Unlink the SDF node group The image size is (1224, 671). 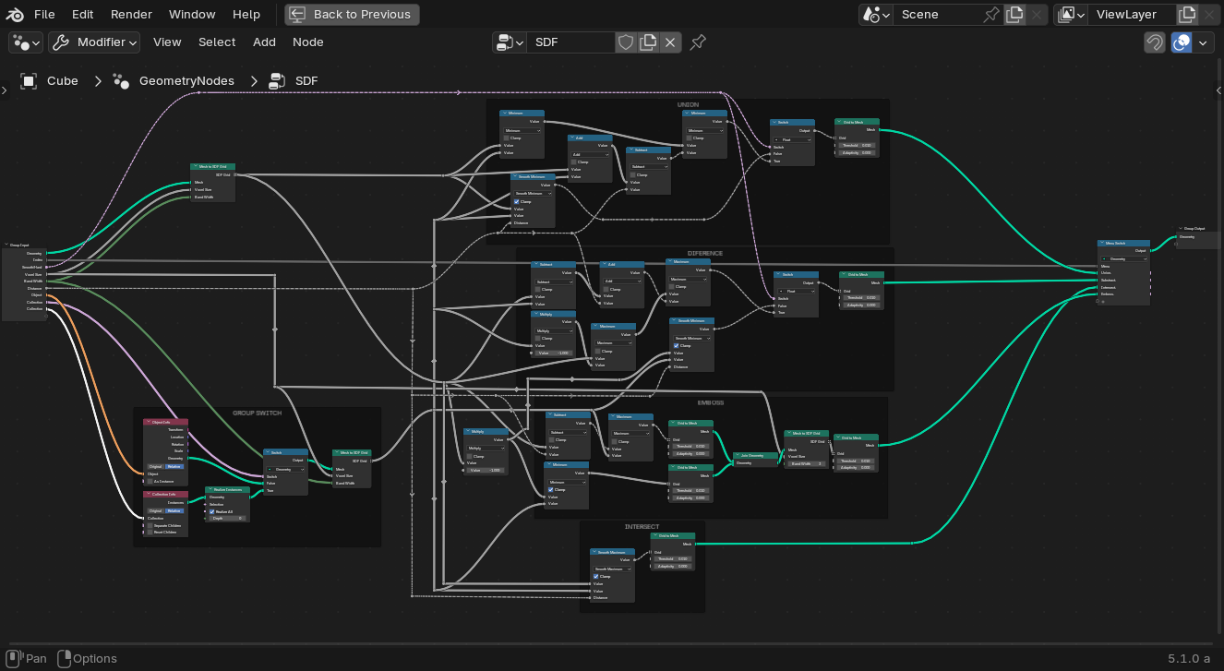click(x=670, y=42)
